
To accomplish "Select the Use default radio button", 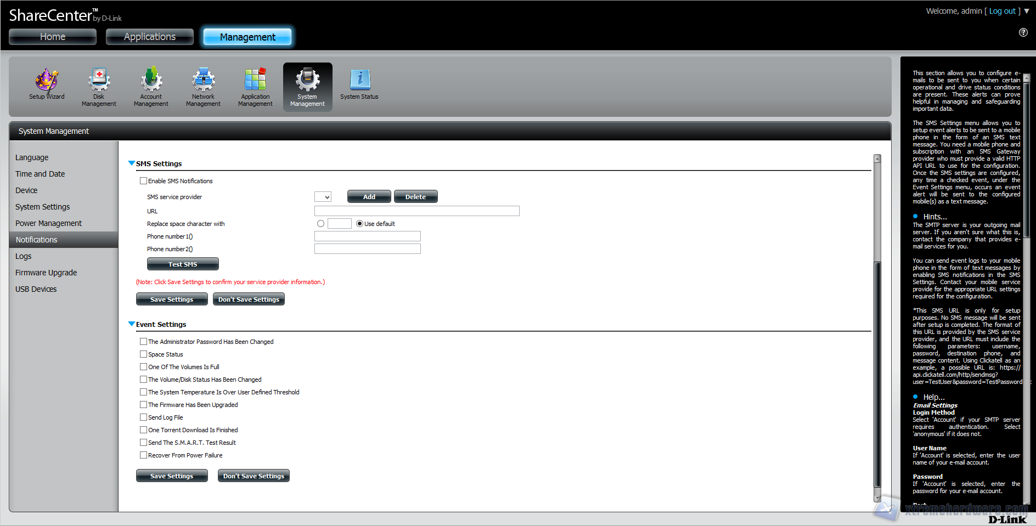I will click(x=359, y=224).
